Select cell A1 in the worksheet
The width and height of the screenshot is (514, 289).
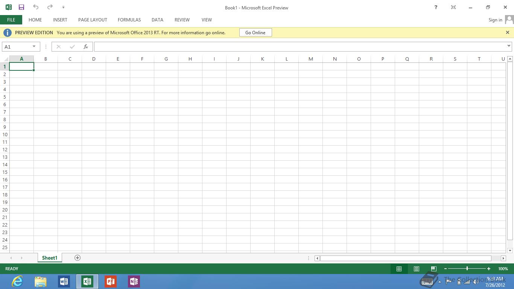(21, 67)
